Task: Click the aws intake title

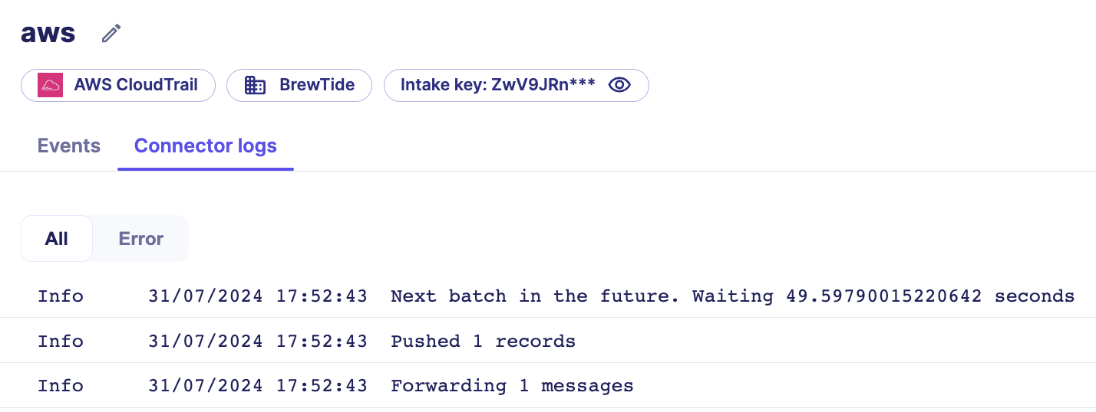Action: [48, 33]
